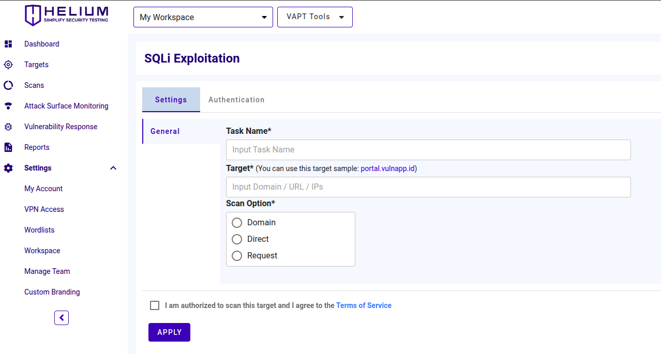The width and height of the screenshot is (661, 354).
Task: Click the APPLY button
Action: (169, 332)
